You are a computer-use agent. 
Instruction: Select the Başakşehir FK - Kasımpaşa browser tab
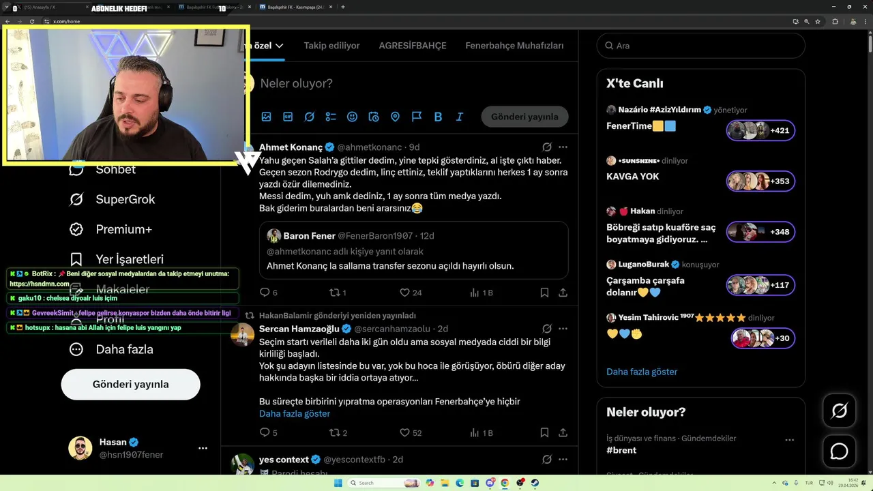tap(293, 8)
